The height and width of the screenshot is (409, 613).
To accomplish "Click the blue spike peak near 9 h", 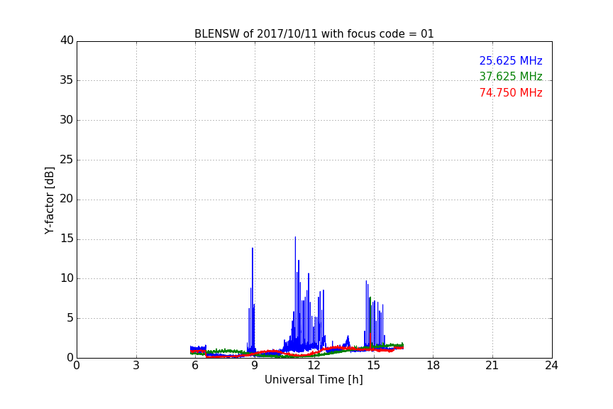I will point(253,249).
